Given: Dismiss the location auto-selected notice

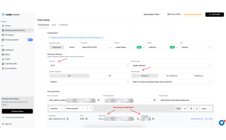Looking at the screenshot, I should tap(102, 38).
